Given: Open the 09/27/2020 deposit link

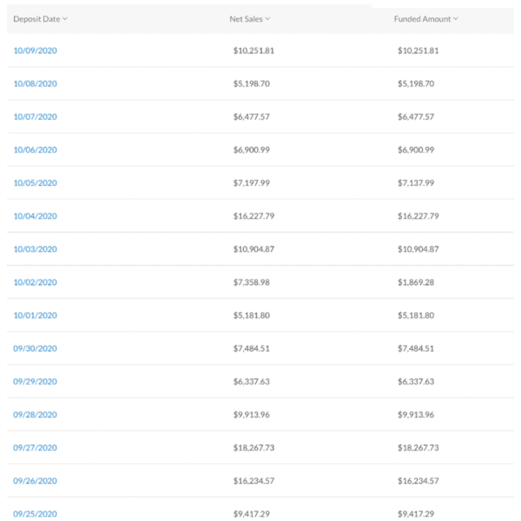Looking at the screenshot, I should (x=36, y=448).
